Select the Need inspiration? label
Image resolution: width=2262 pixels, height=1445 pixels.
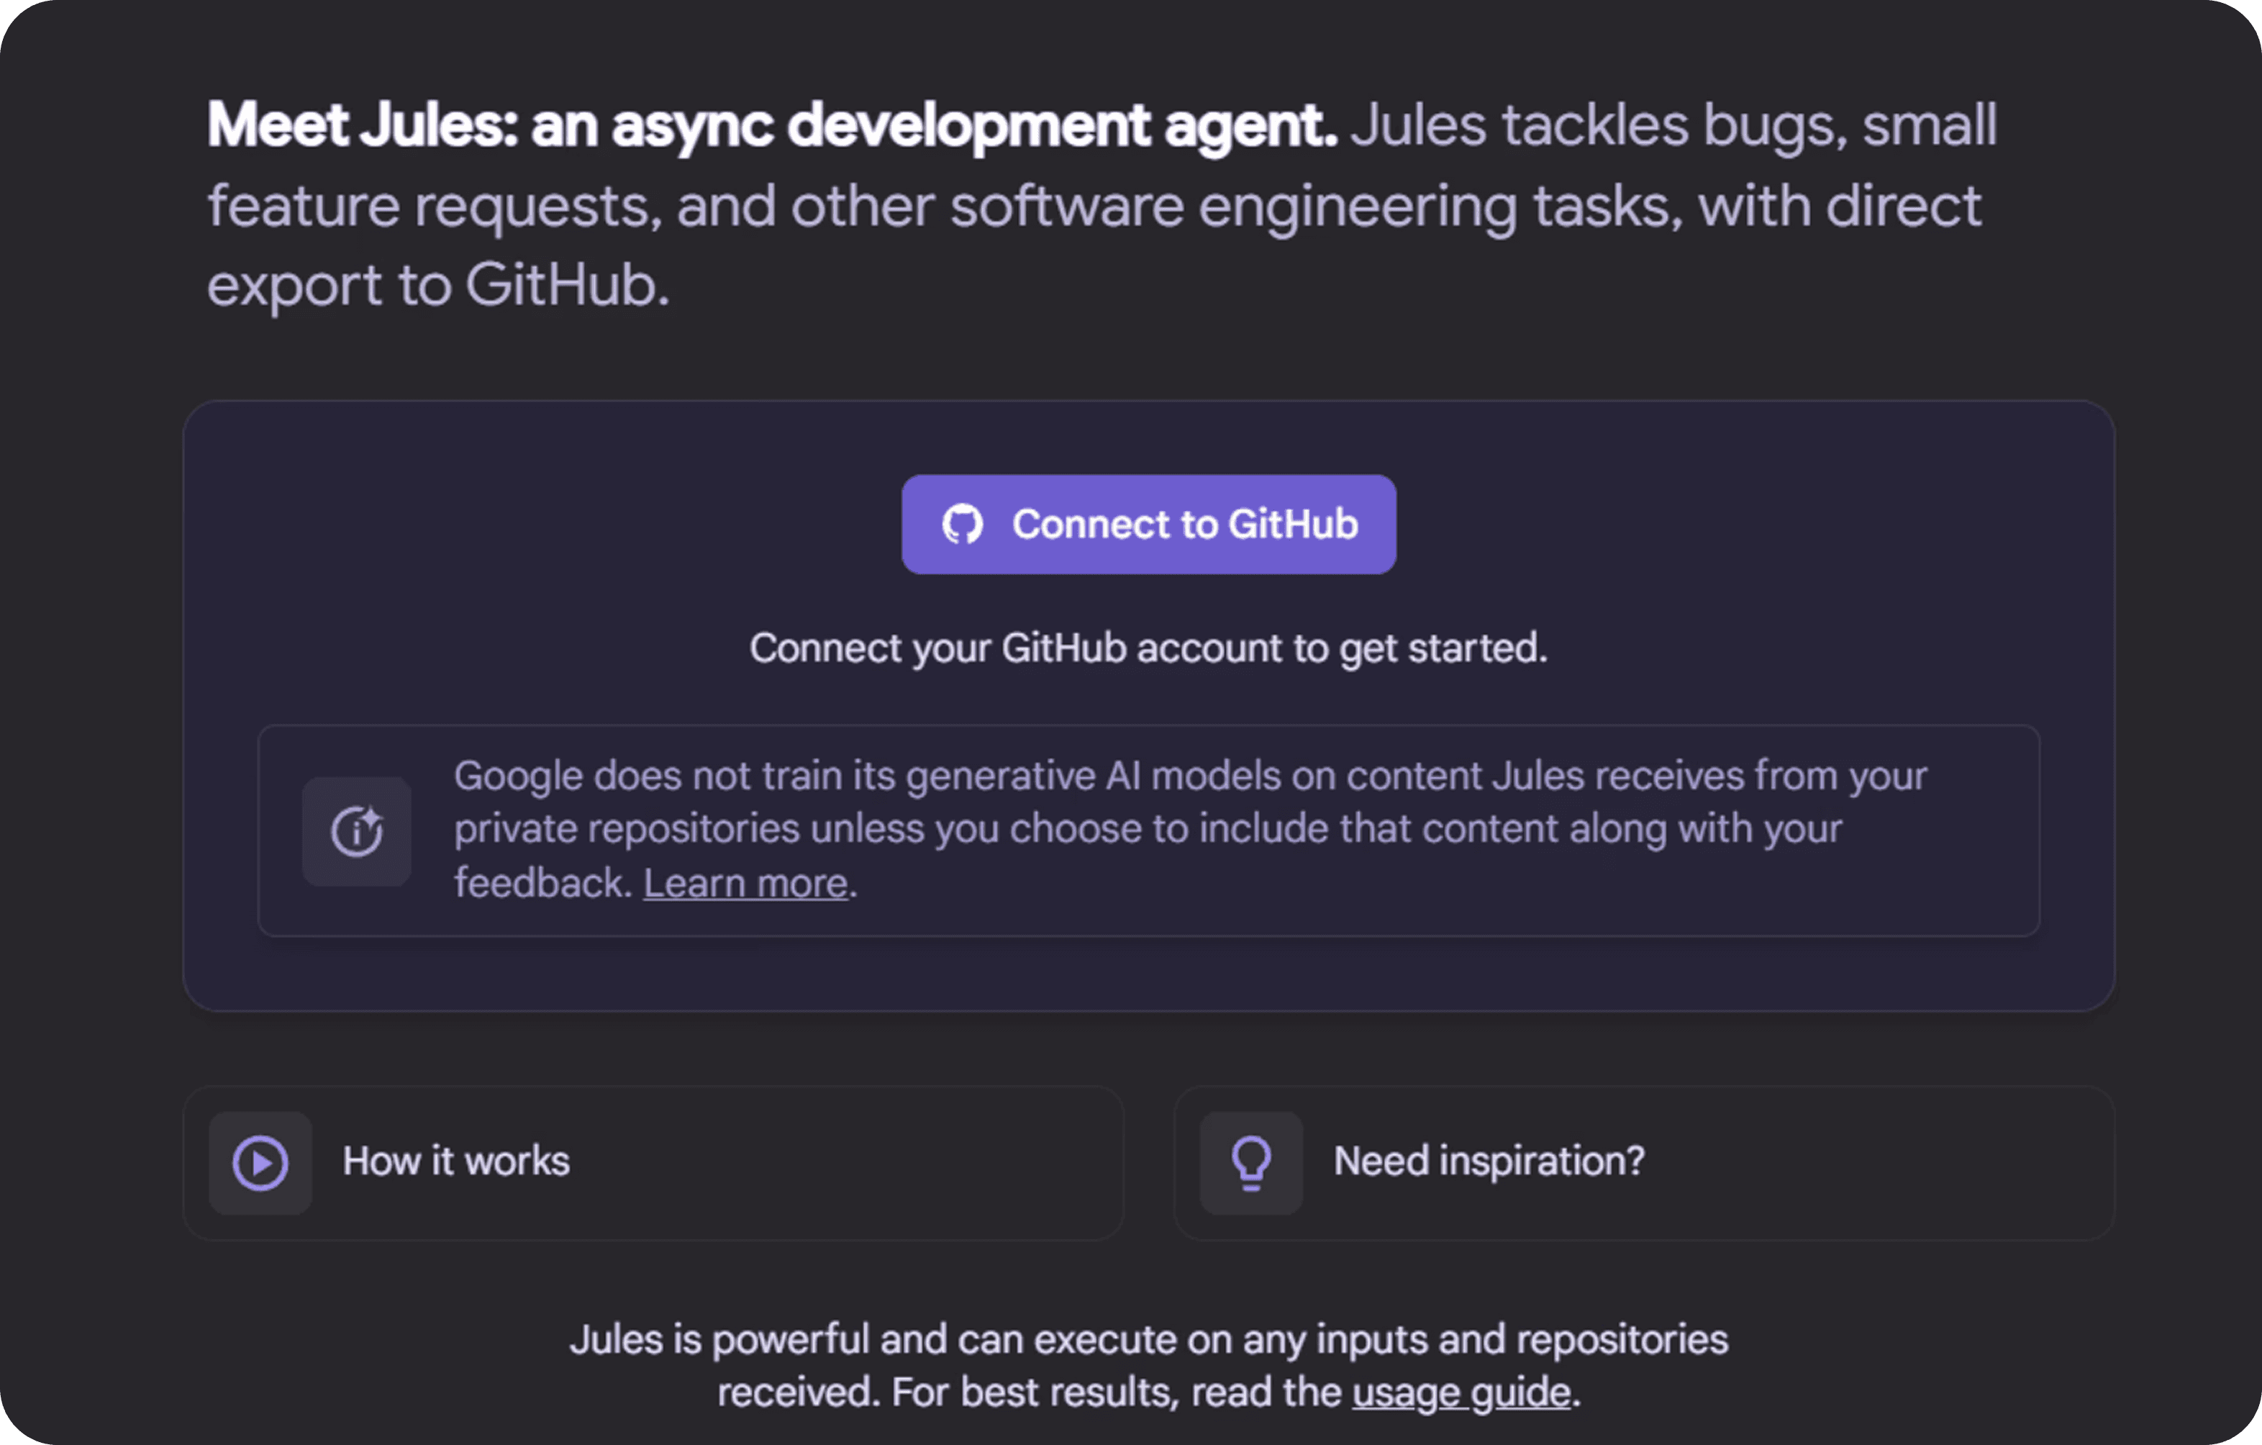click(1489, 1162)
